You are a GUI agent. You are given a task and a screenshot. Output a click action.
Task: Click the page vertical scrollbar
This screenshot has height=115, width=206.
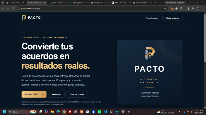pos(205,38)
